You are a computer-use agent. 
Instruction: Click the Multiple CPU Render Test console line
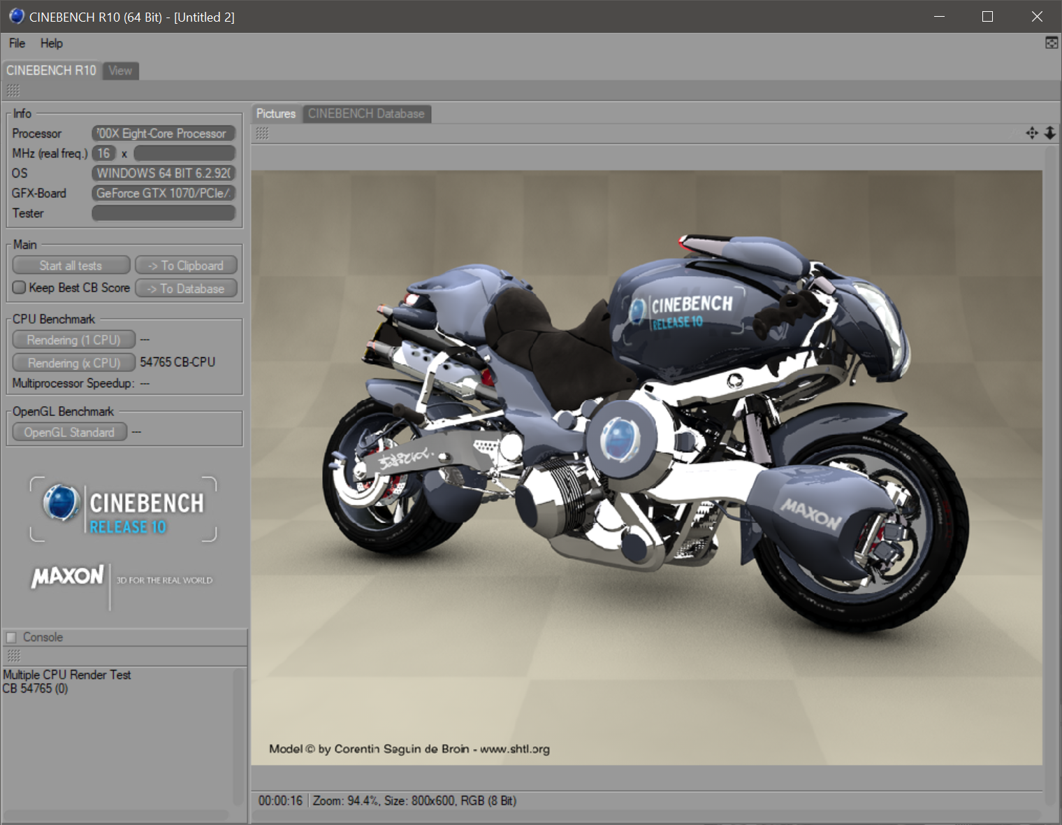point(67,675)
